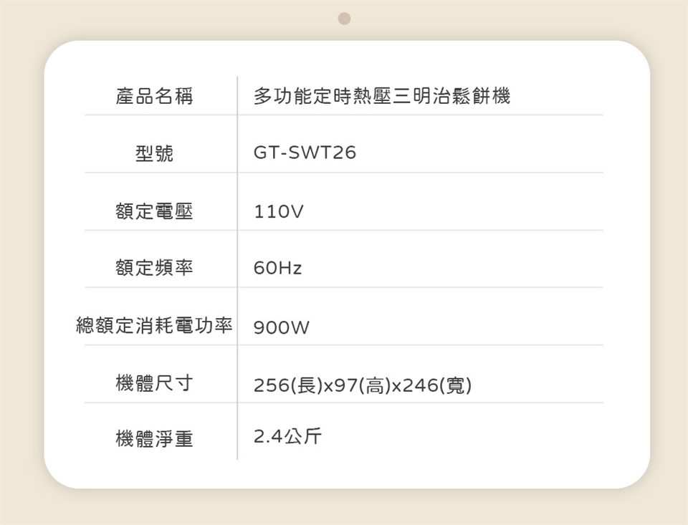
Task: Click the 2.4公斤 weight value
Action: point(287,436)
